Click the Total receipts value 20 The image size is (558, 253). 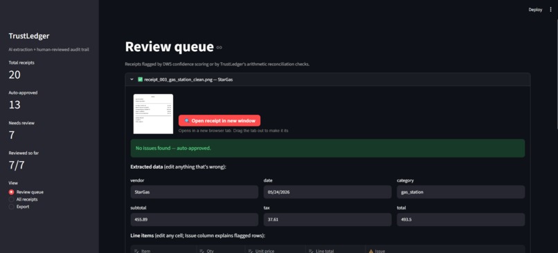tap(15, 75)
